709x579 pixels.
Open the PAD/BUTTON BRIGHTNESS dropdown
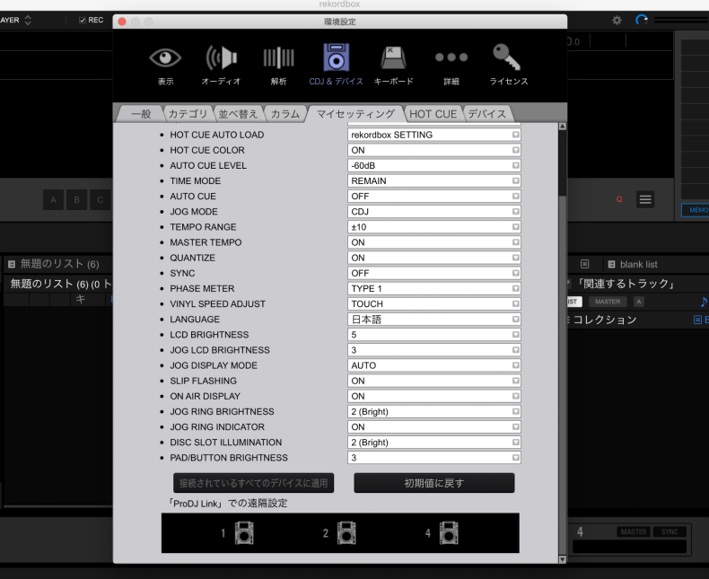[x=434, y=458]
